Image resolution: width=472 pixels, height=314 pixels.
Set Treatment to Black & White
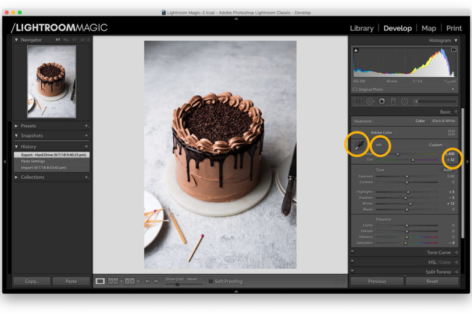[x=444, y=121]
